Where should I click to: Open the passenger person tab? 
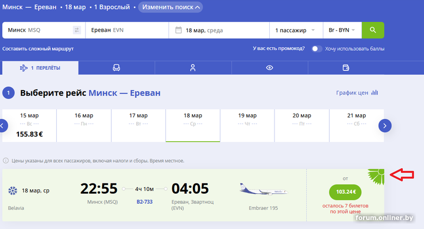point(193,68)
